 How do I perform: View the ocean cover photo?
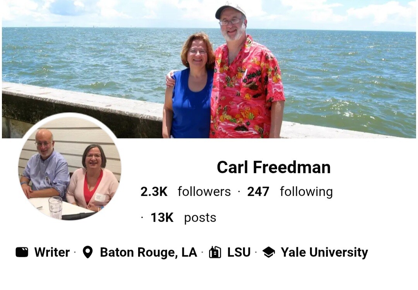(x=209, y=69)
